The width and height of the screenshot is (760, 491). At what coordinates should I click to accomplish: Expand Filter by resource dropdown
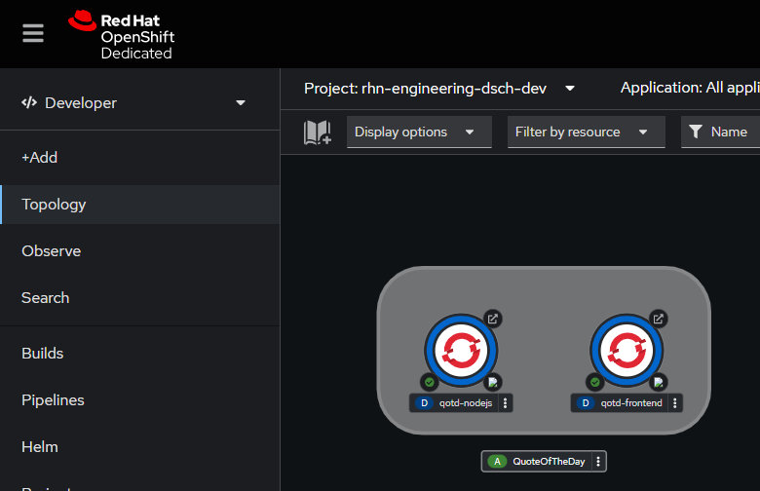coord(586,132)
